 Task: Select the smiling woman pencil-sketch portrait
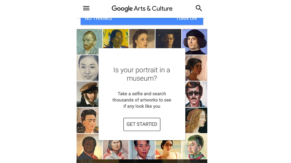pyautogui.click(x=87, y=68)
